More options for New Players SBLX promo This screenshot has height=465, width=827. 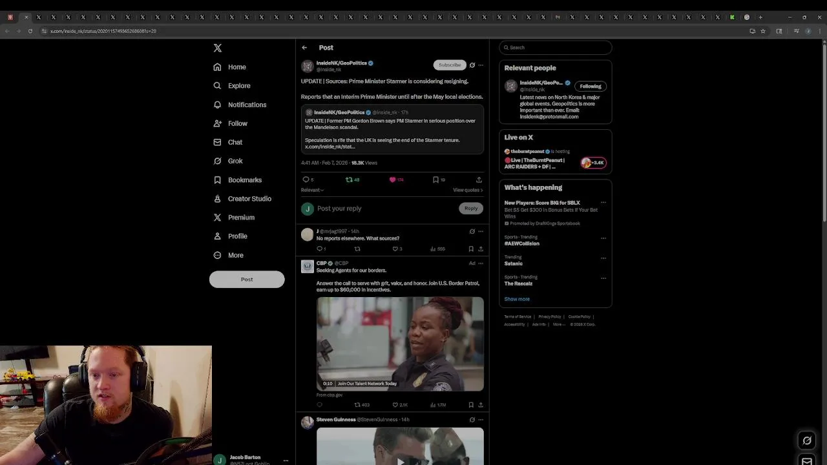[x=603, y=203]
